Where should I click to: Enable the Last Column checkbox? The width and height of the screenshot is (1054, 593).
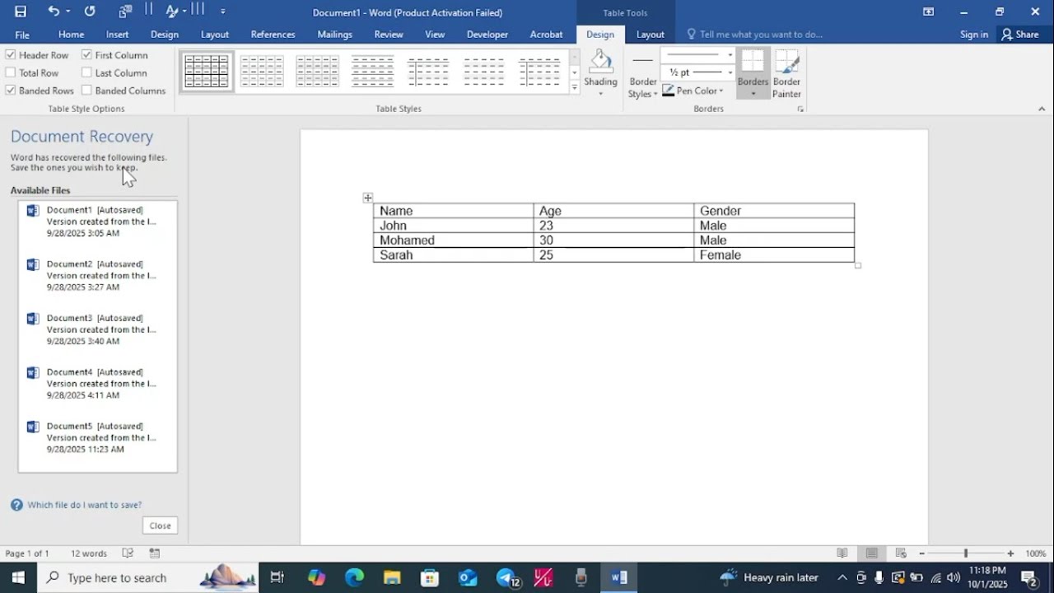(x=86, y=72)
